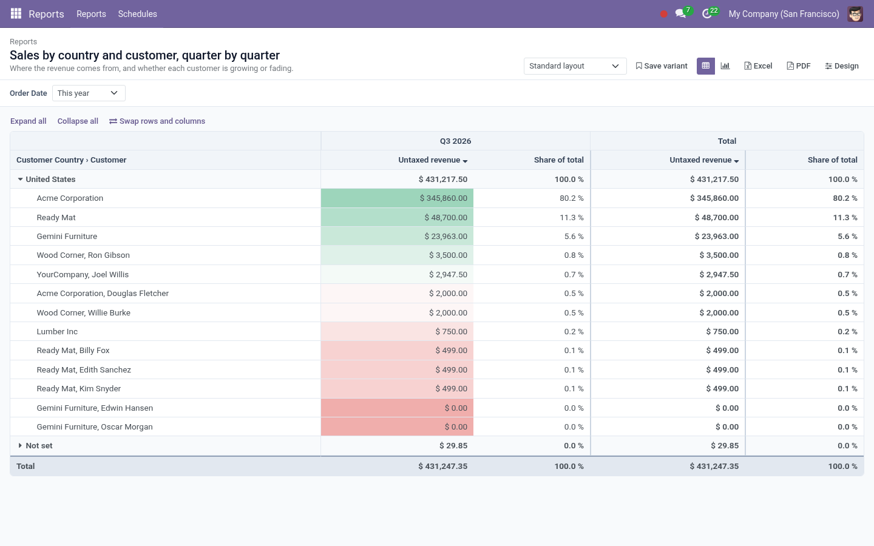Select Ready Mat, Billy Fox row
This screenshot has height=546, width=874.
(437, 351)
